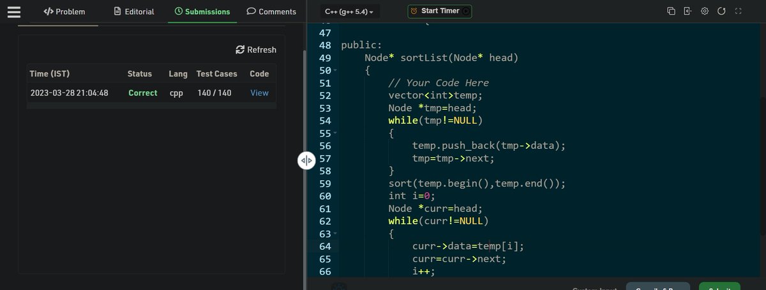Click the curr->data=temp[i] line
The image size is (766, 290).
468,247
